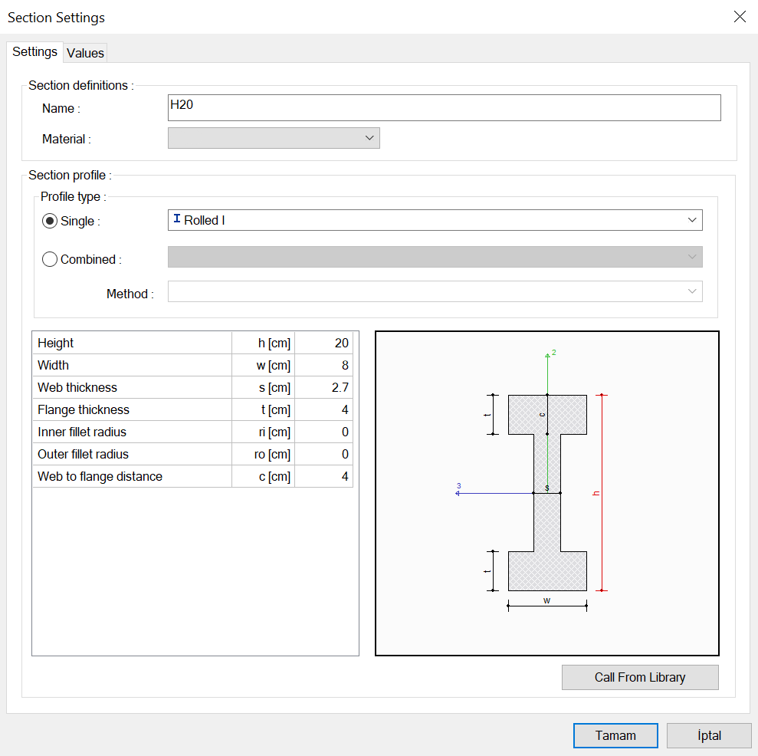This screenshot has height=756, width=758.
Task: Cancel using the İptal button
Action: (709, 735)
